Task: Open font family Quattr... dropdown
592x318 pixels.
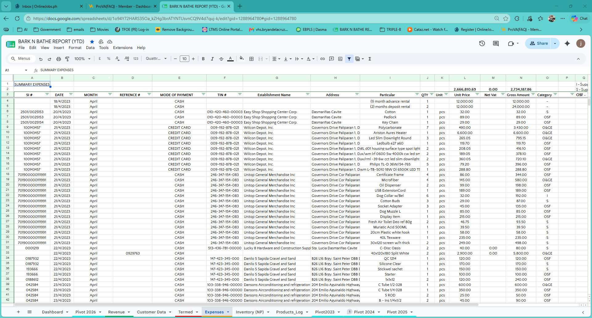Action: (156, 59)
